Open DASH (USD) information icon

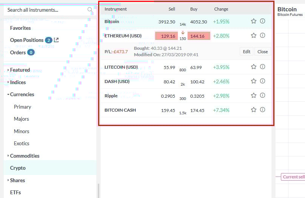tap(262, 81)
